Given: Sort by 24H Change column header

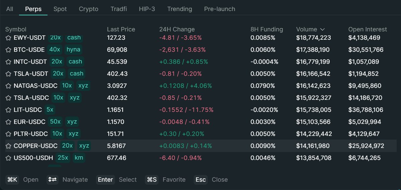Looking at the screenshot, I should [177, 29].
